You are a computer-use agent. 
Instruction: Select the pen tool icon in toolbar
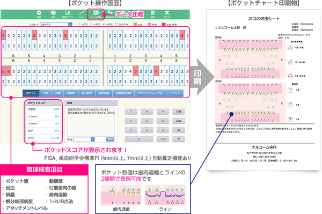pyautogui.click(x=82, y=13)
